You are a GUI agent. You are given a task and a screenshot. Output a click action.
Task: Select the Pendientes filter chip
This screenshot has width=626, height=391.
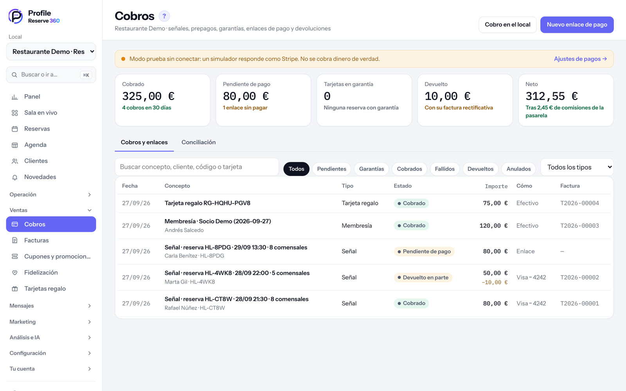[331, 169]
